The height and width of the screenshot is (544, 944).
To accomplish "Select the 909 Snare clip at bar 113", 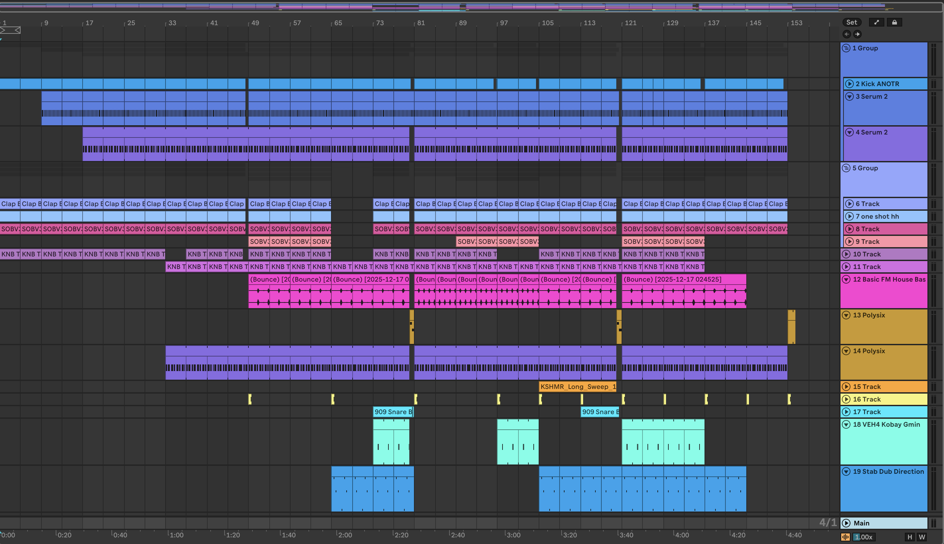I will 600,412.
